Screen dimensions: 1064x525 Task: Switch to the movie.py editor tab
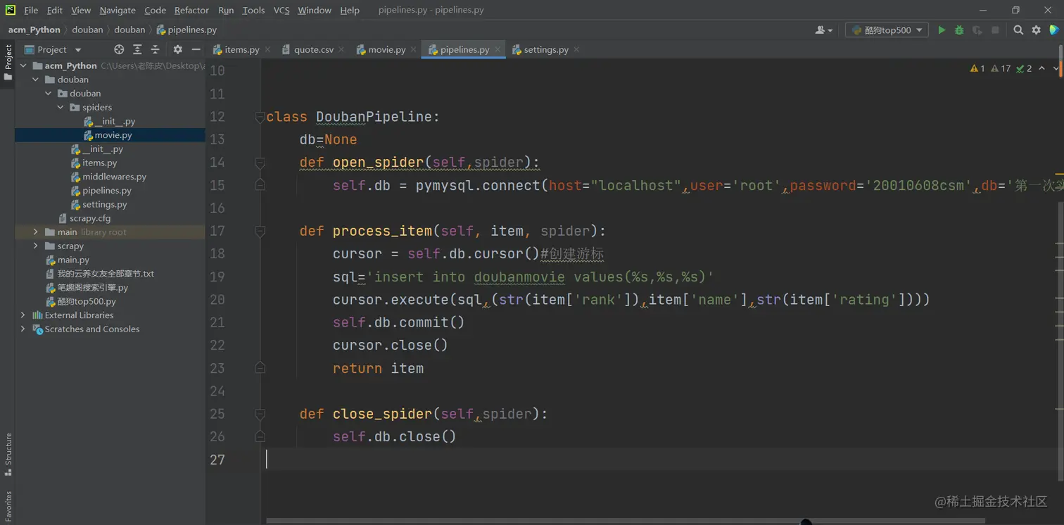pyautogui.click(x=386, y=49)
